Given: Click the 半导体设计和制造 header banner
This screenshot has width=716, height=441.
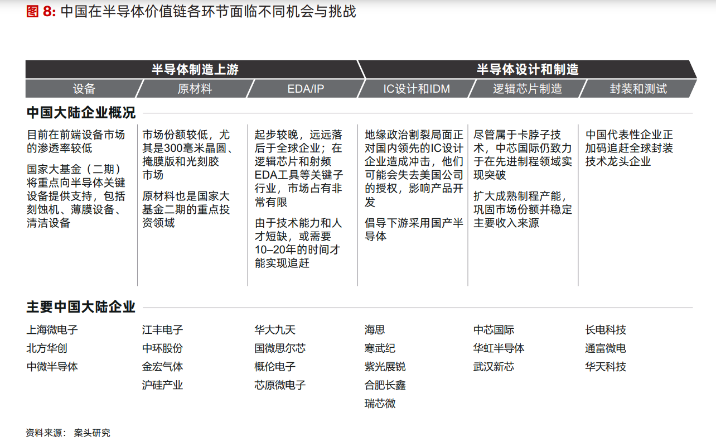Looking at the screenshot, I should click(528, 69).
